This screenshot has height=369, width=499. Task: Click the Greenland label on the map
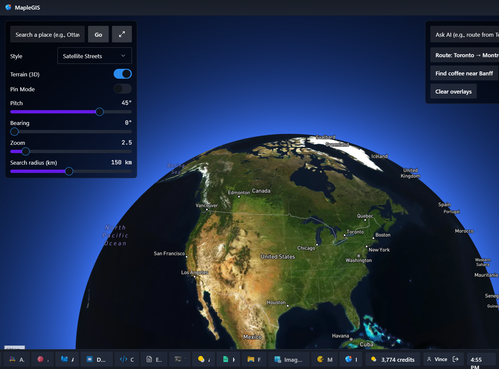337,144
